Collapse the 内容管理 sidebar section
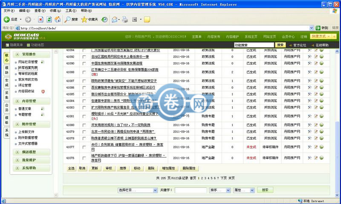 click(x=32, y=101)
